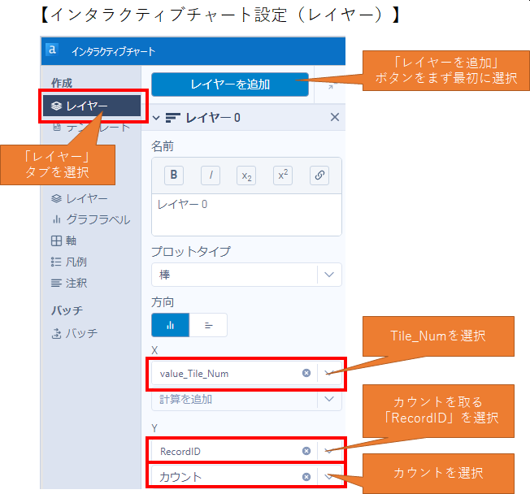Screen dimensions: 530x494
Task: Open the RecordID Y field dropdown arrow
Action: [329, 451]
